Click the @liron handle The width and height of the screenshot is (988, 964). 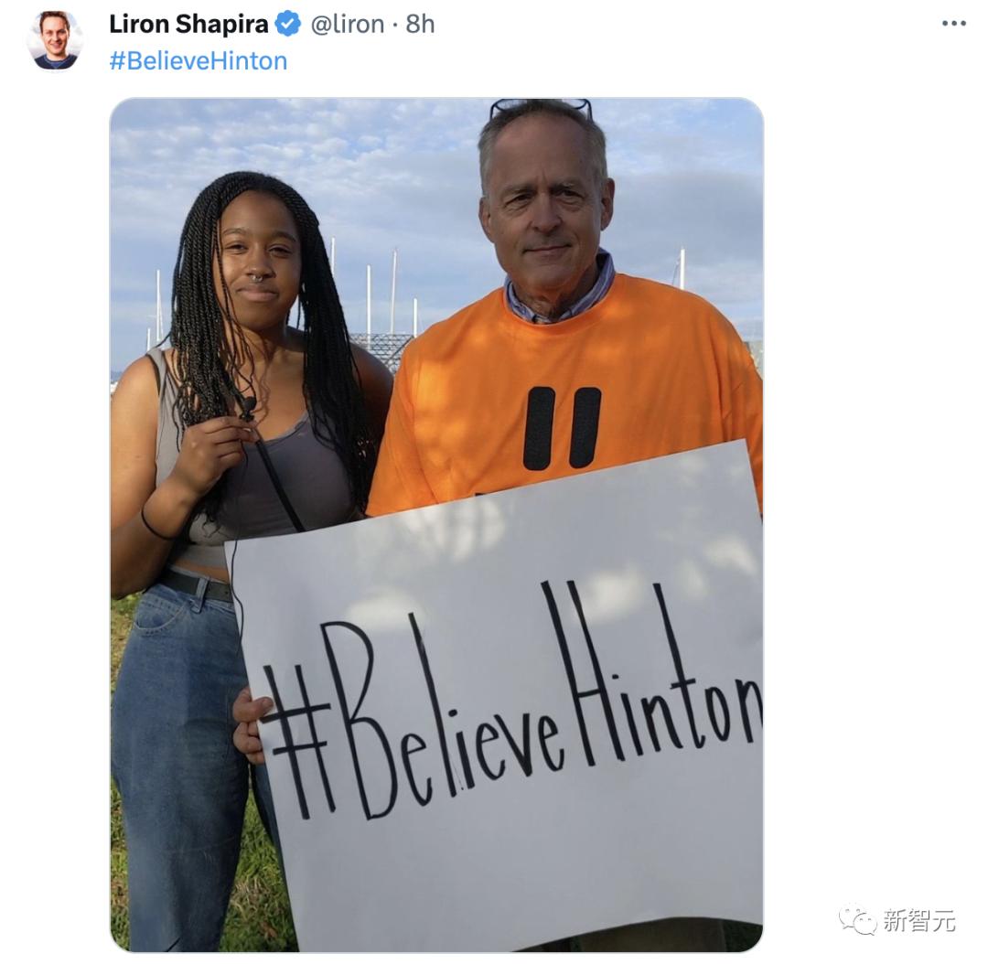click(348, 24)
